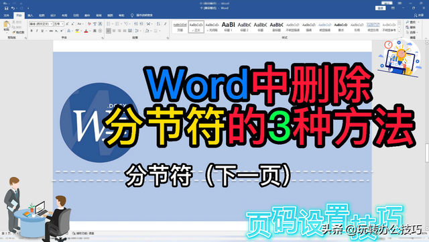Click the clear formatting eraser icon
Viewport: 429px width, 242px height.
click(x=89, y=24)
